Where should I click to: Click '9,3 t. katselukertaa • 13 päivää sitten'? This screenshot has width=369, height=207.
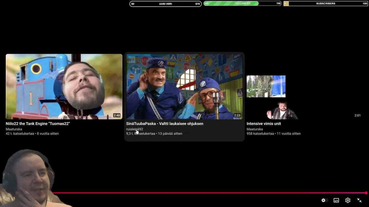(154, 133)
